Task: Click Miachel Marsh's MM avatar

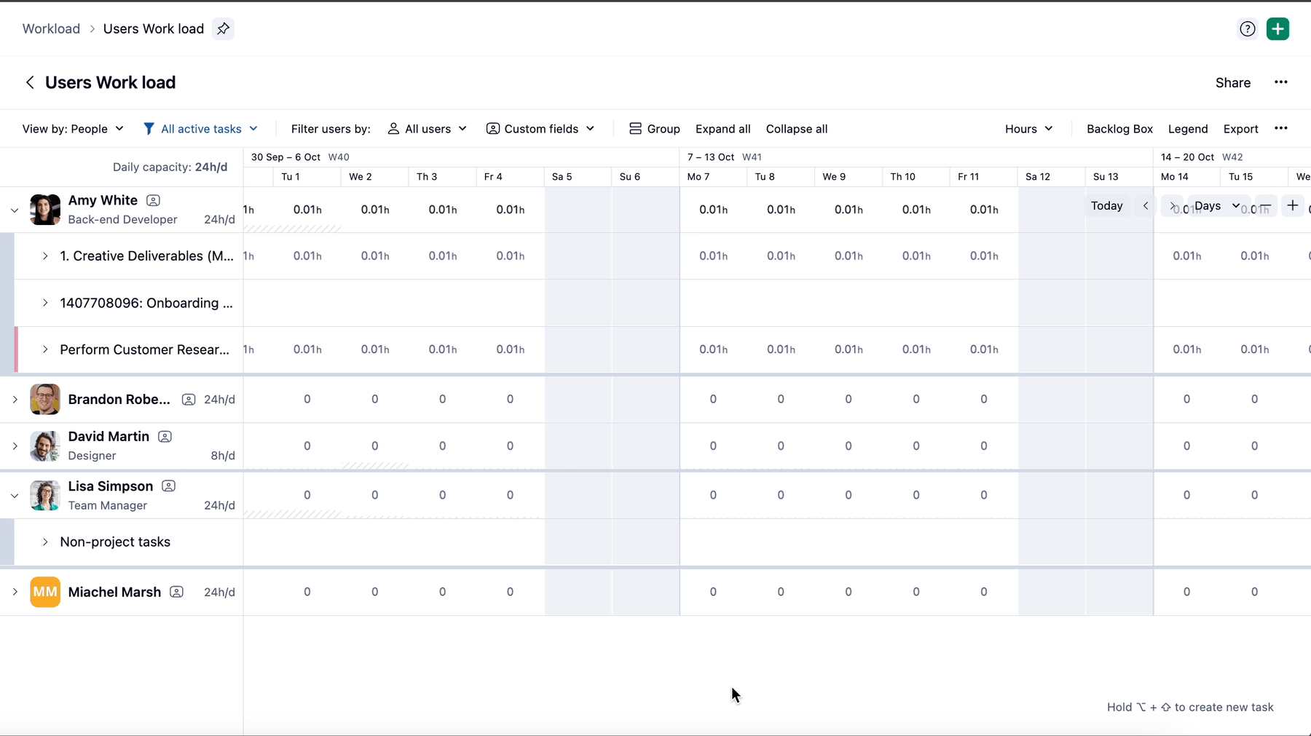Action: tap(45, 592)
